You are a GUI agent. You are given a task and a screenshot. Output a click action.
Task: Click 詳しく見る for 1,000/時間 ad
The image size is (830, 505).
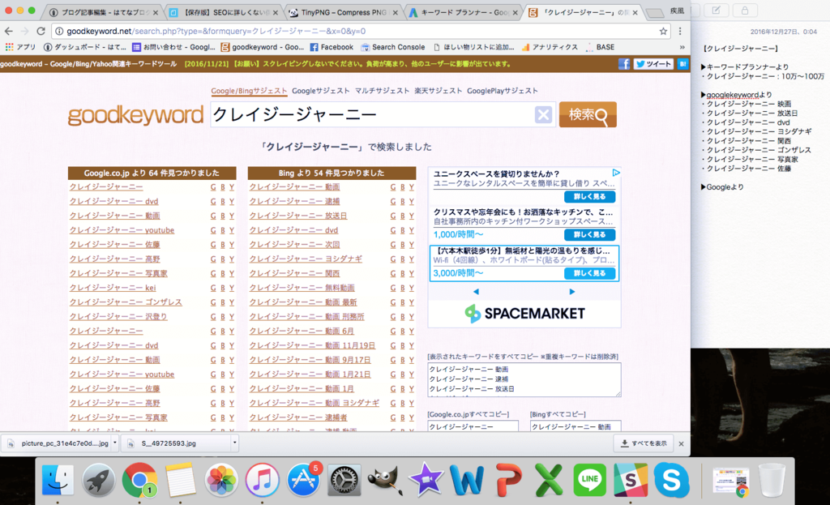click(x=589, y=234)
